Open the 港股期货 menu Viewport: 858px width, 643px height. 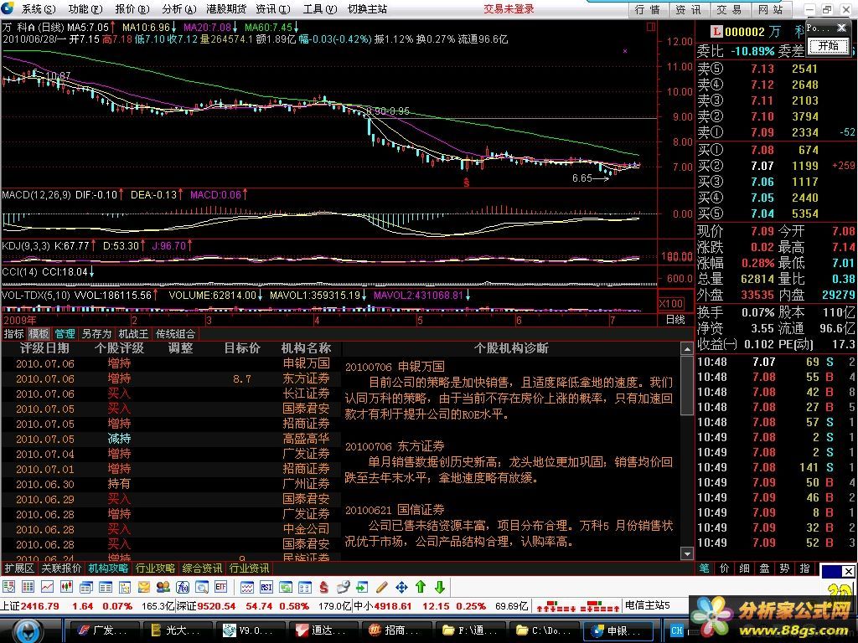click(226, 8)
